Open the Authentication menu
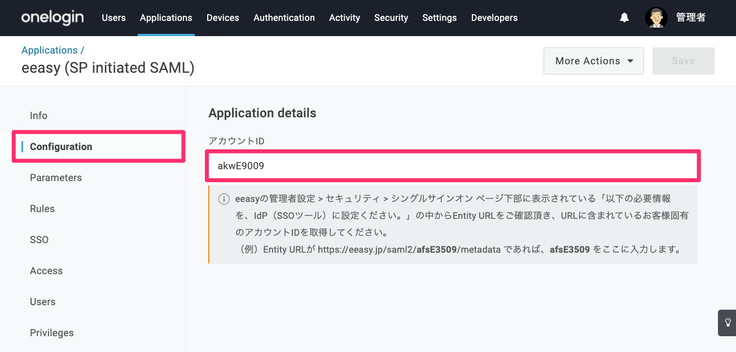 pos(284,17)
